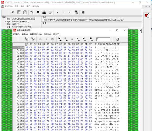Open the 帮助 menu in the main menu bar
This screenshot has width=152, height=131.
pos(36,6)
